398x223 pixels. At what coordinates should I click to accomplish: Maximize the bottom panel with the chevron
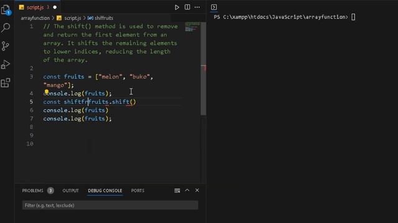pos(187,190)
